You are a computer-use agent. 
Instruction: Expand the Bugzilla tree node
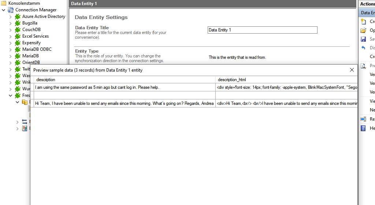click(11, 23)
